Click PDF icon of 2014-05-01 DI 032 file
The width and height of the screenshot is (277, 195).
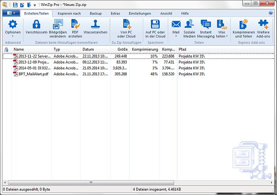pyautogui.click(x=16, y=68)
